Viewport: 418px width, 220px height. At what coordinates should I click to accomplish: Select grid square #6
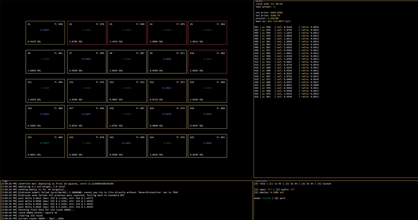[45, 62]
